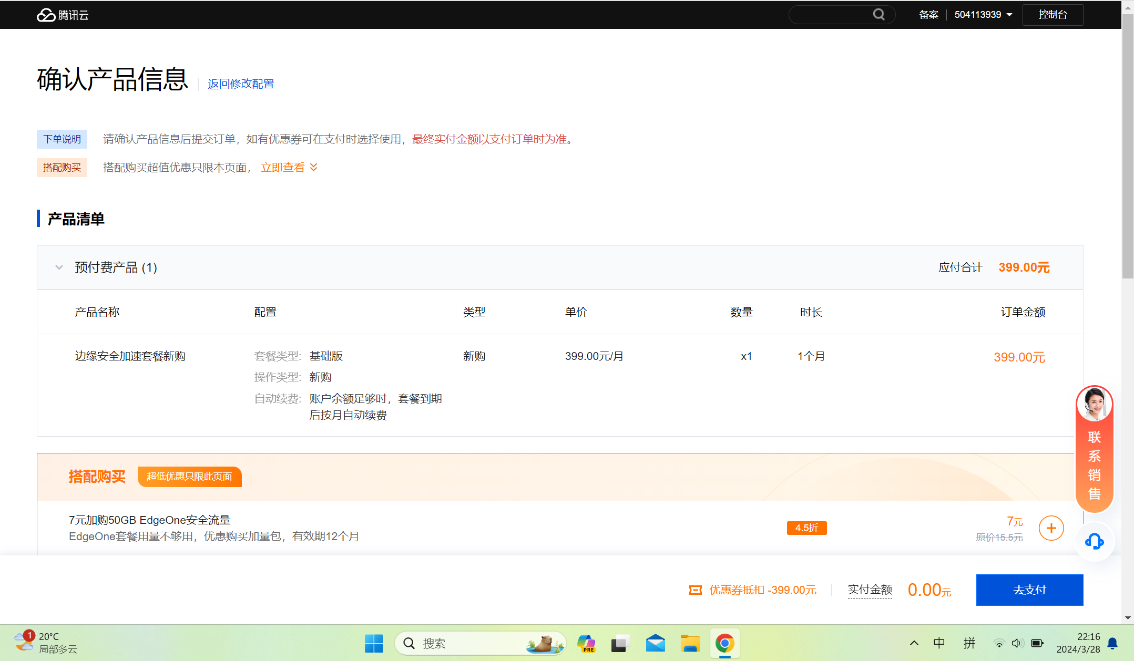Click 数量 column header
1134x661 pixels.
741,312
